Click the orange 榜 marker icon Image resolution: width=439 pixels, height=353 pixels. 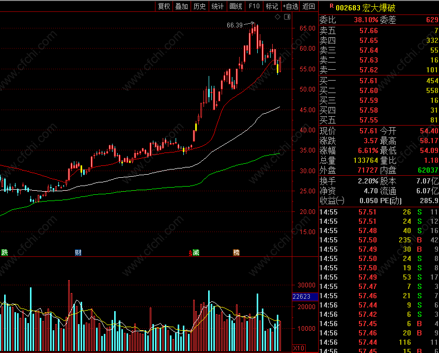click(x=237, y=252)
